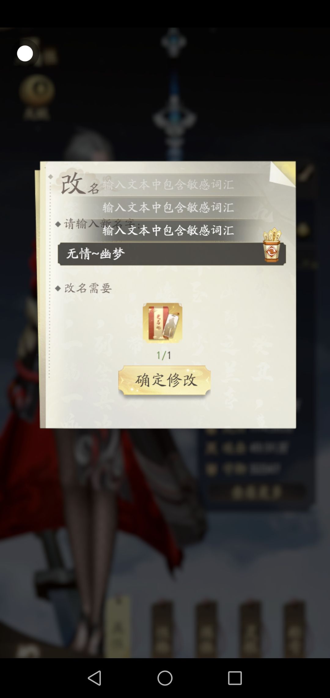Open recent apps with the square button
The image size is (330, 698).
pyautogui.click(x=235, y=678)
